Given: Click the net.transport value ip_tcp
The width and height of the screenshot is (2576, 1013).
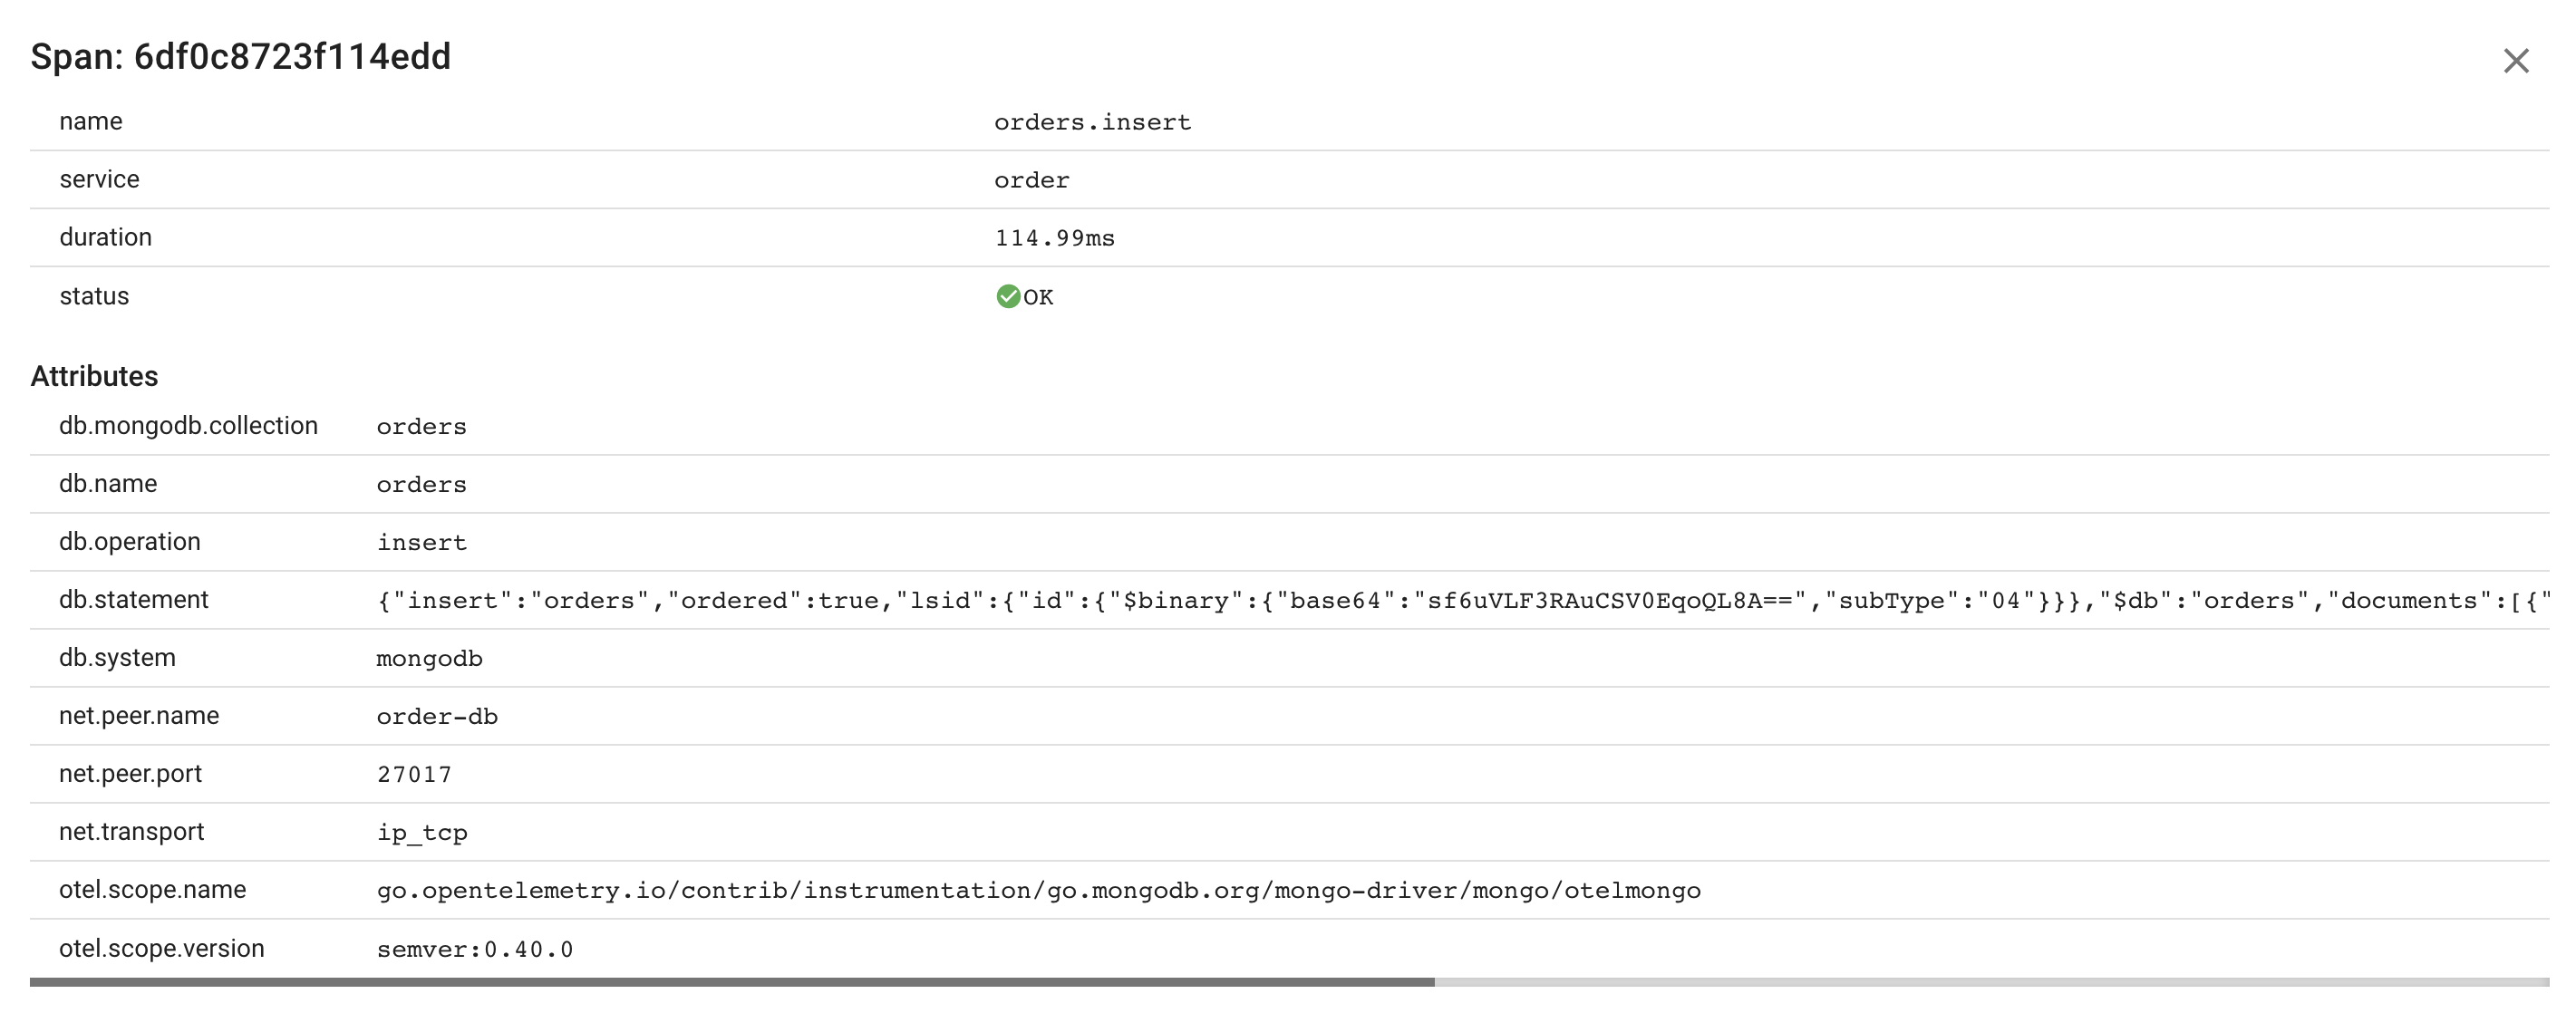Looking at the screenshot, I should pos(422,833).
